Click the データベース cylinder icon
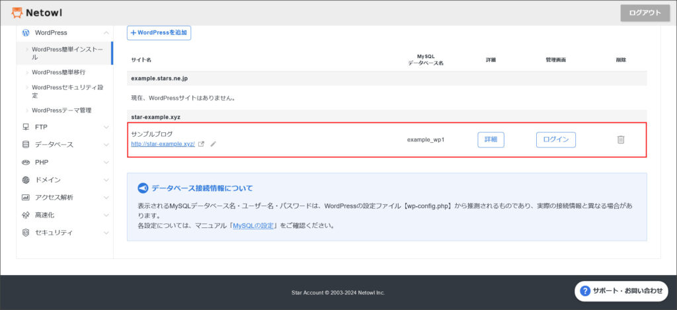This screenshot has width=677, height=310. pos(26,145)
